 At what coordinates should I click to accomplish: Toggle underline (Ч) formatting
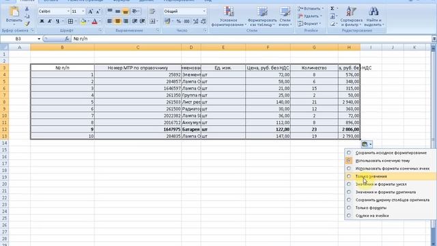(x=57, y=21)
